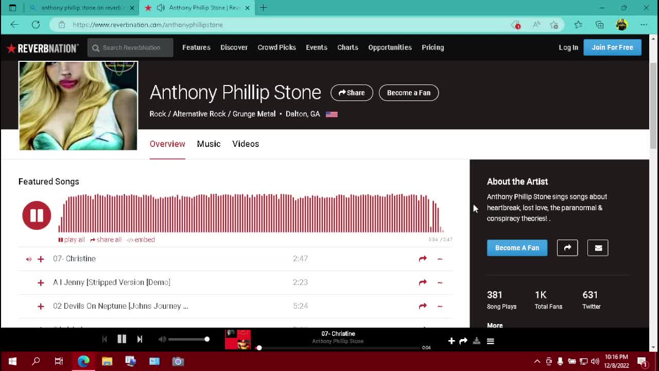
Task: Select the Overview tab
Action: click(x=167, y=144)
